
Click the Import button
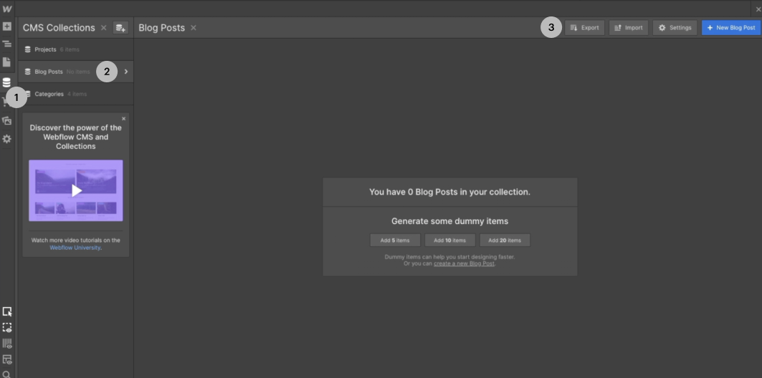[x=629, y=28]
